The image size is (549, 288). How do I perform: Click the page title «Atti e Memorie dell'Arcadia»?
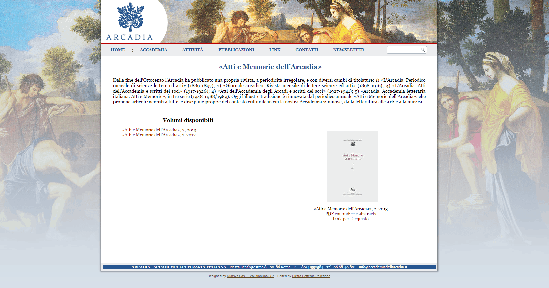point(270,67)
